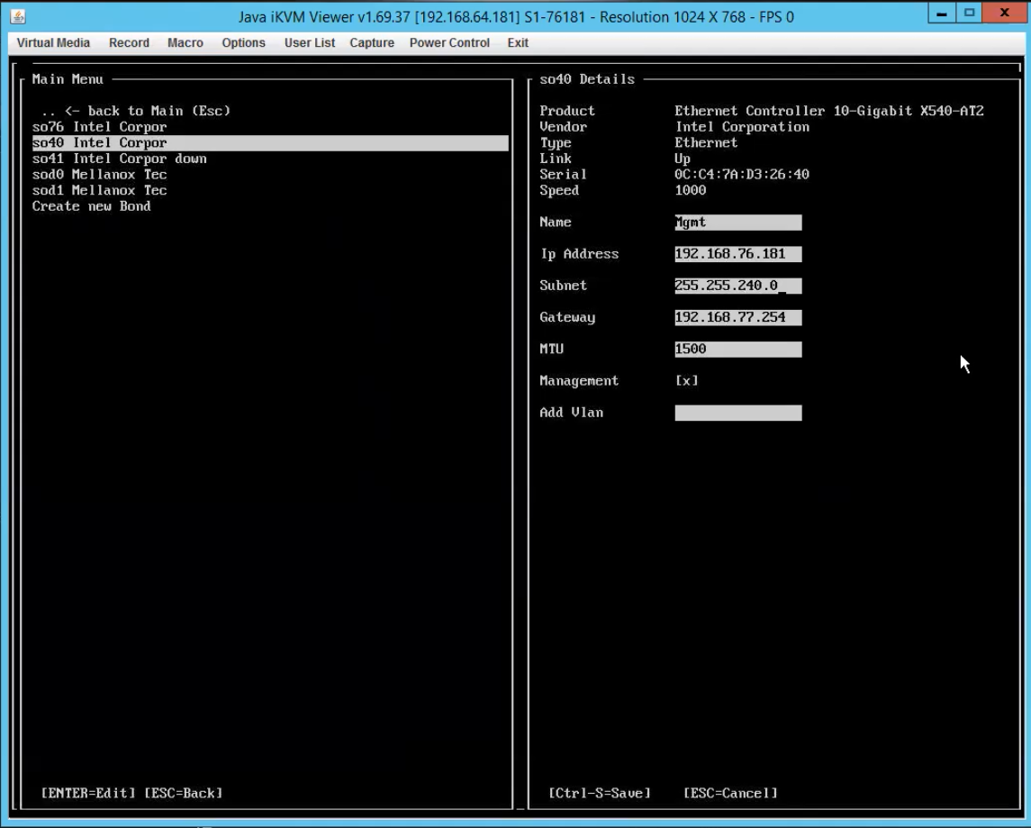Viewport: 1031px width, 828px height.
Task: Open the Exit menu
Action: [517, 42]
